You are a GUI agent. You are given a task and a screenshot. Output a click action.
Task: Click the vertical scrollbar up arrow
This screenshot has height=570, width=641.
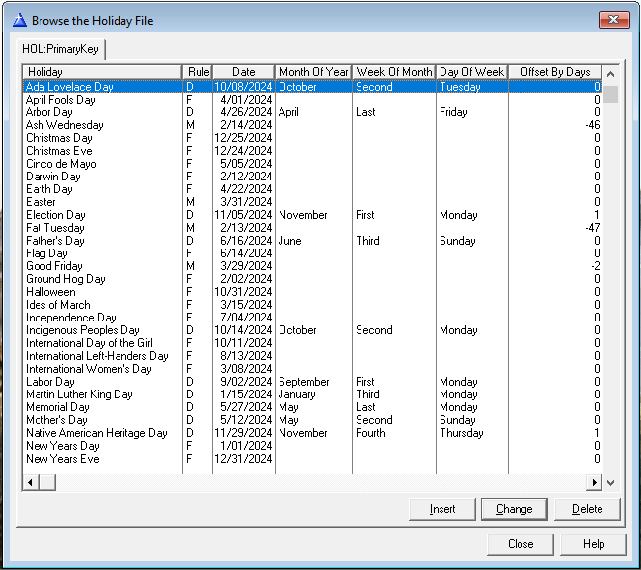[x=611, y=73]
